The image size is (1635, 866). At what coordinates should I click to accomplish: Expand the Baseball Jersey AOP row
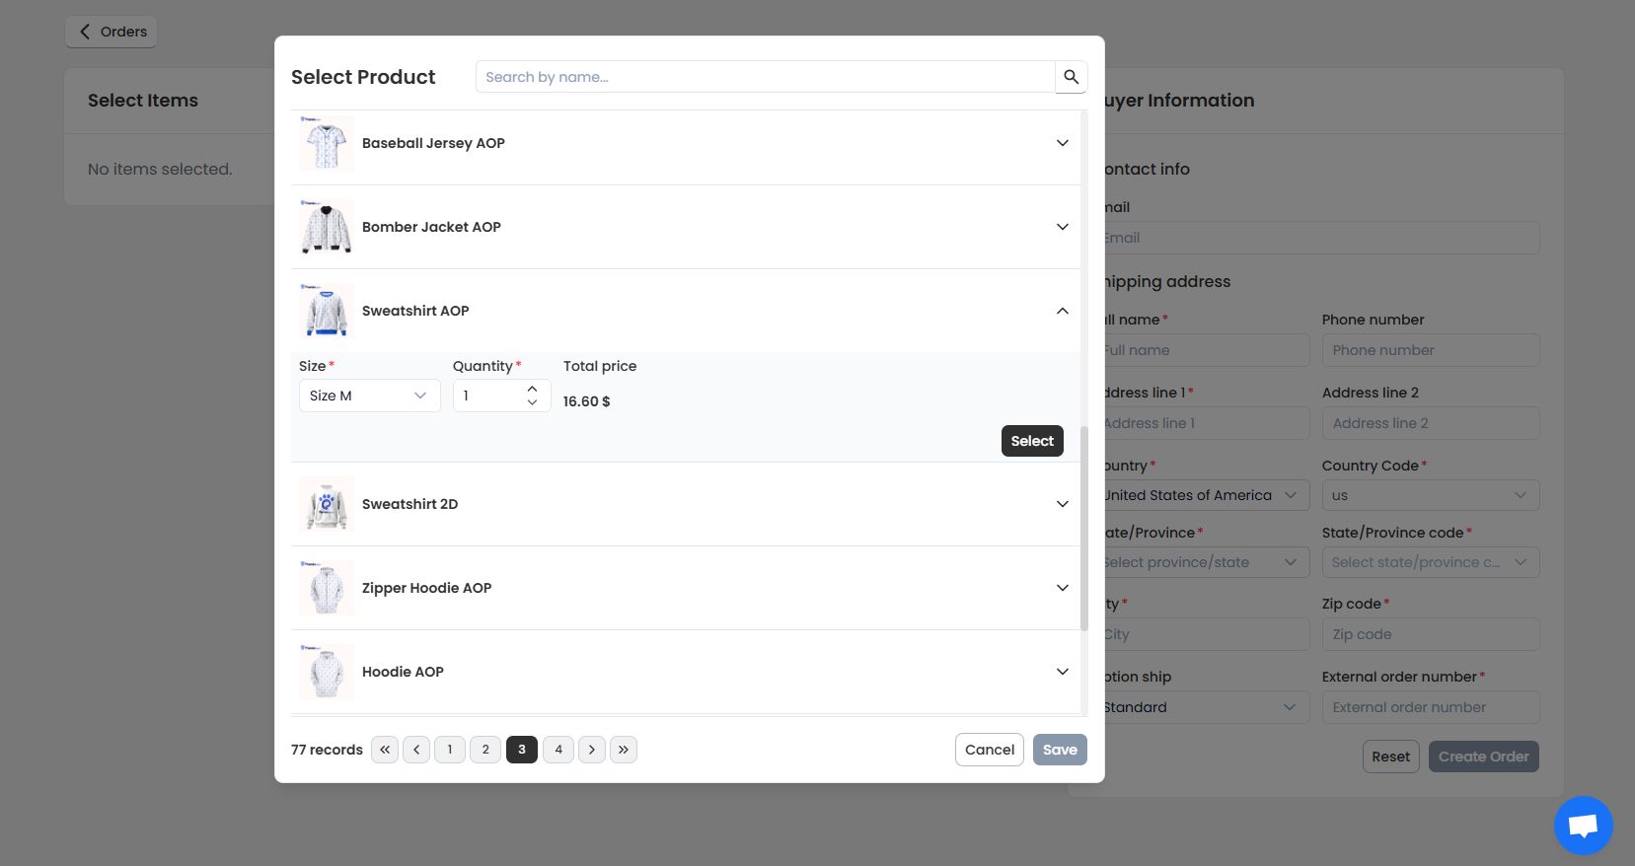(1062, 143)
